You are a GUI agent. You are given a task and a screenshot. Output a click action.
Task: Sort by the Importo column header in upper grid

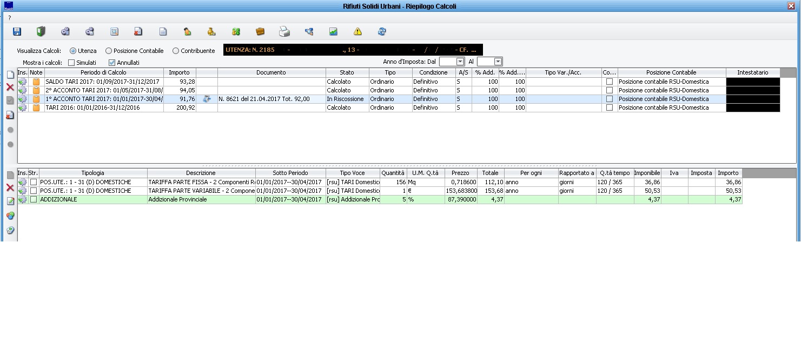(179, 72)
